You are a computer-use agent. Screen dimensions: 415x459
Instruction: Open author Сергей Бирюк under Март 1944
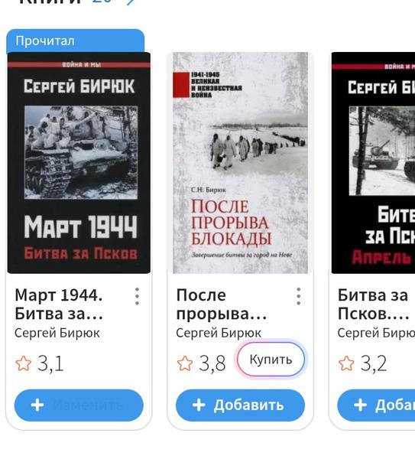pos(57,333)
